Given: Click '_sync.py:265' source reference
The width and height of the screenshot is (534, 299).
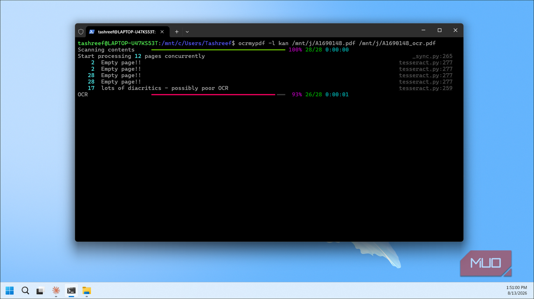Looking at the screenshot, I should coord(432,56).
